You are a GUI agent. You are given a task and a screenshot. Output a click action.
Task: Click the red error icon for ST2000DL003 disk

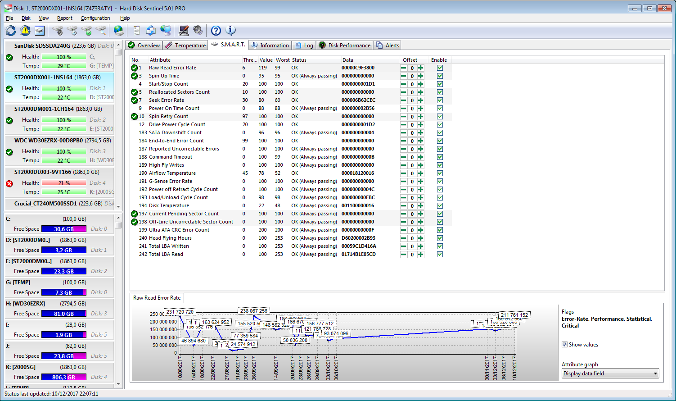(x=9, y=183)
